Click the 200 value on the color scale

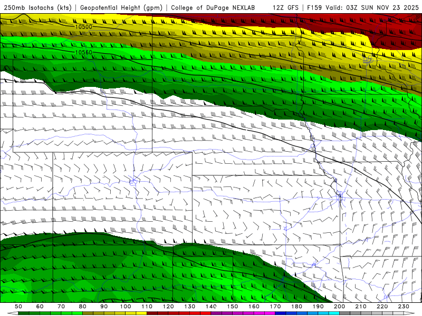click(339, 307)
